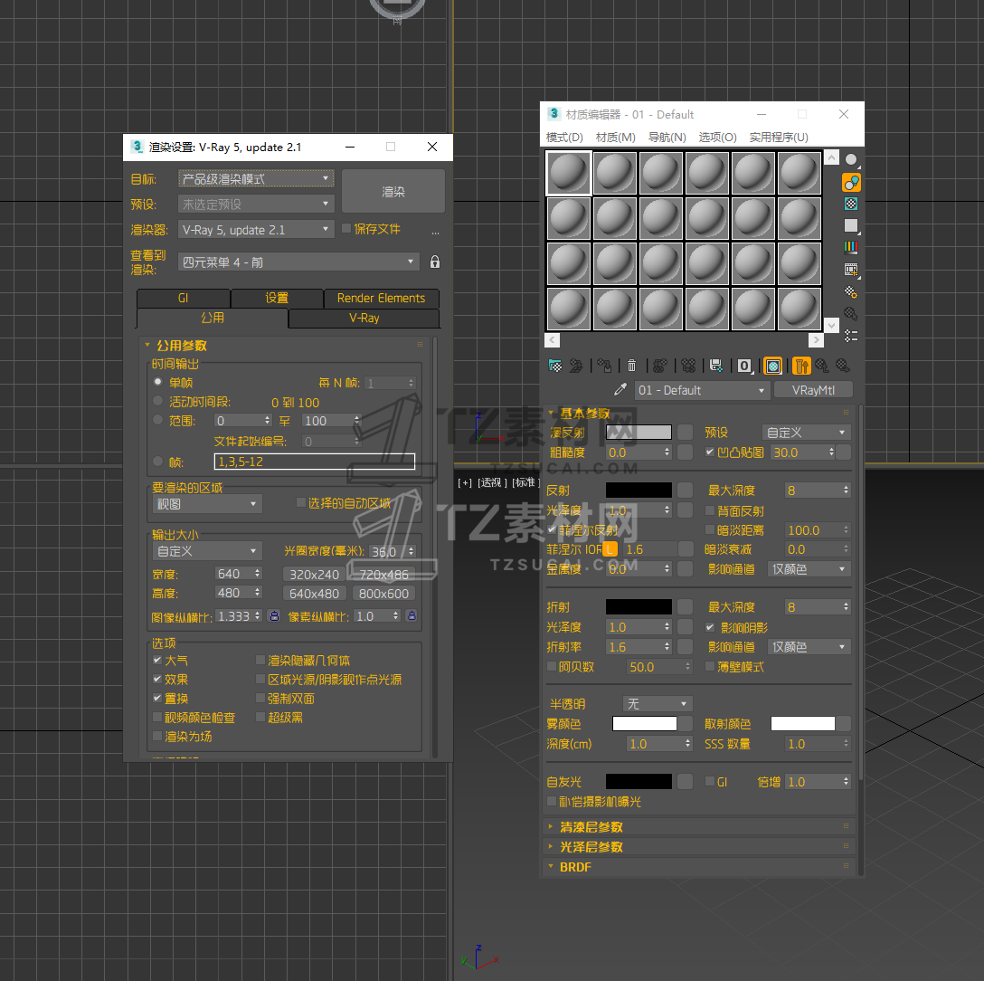Click the Select by Material icon
The width and height of the screenshot is (984, 981).
point(851,313)
